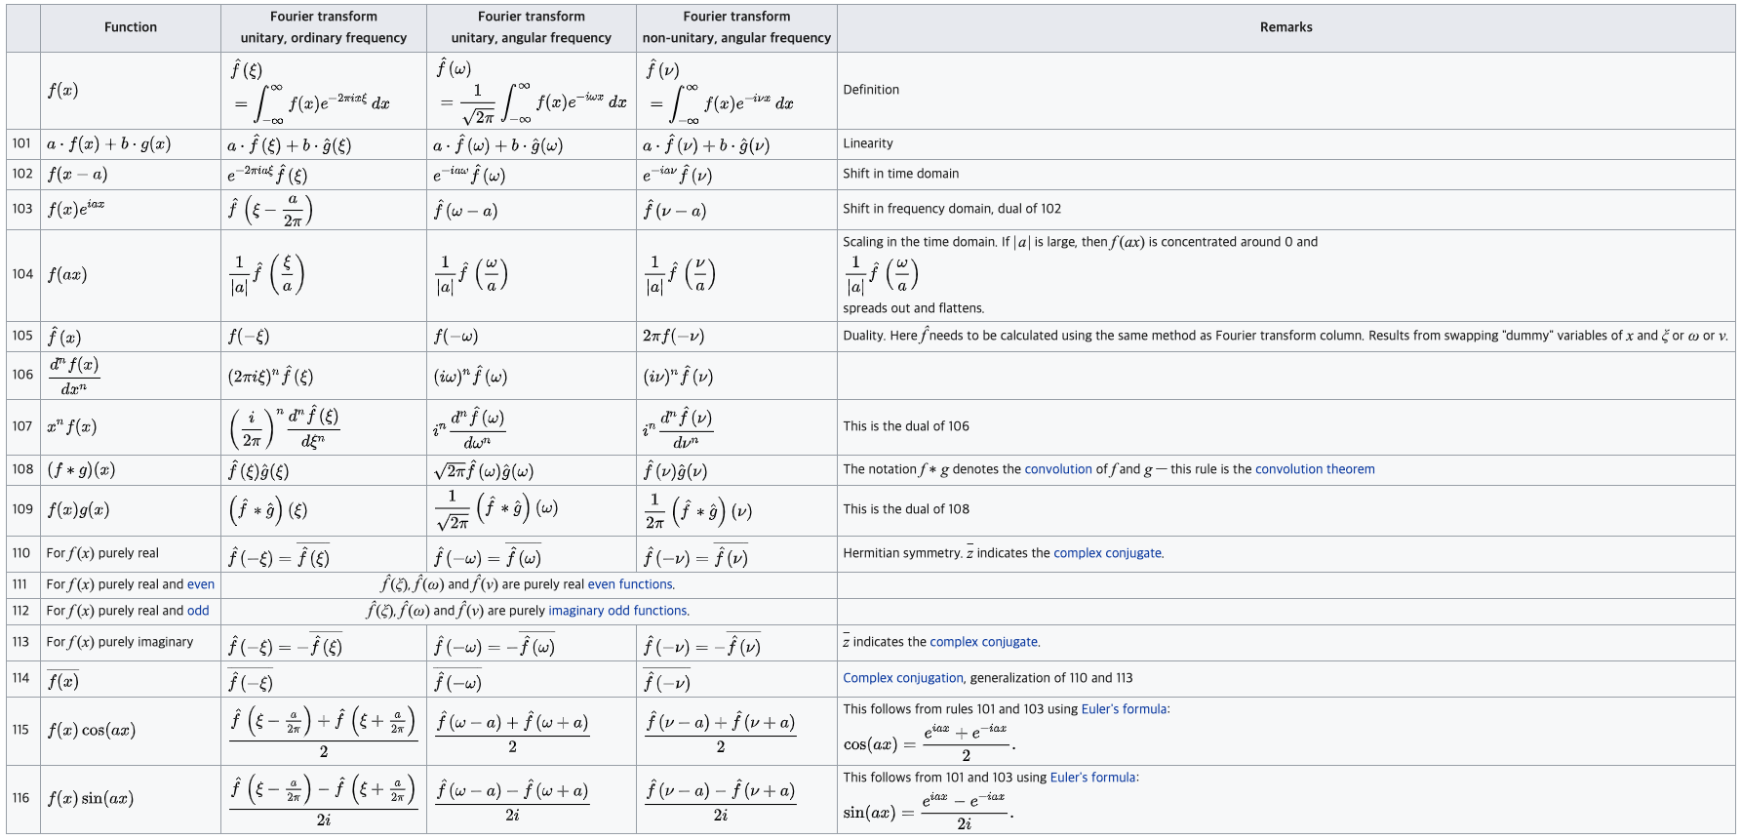
Task: Click the 'even functions' link
Action: point(630,584)
